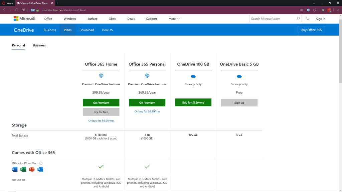Open the Download menu item
Viewport: 342px width, 192px height.
[x=87, y=30]
